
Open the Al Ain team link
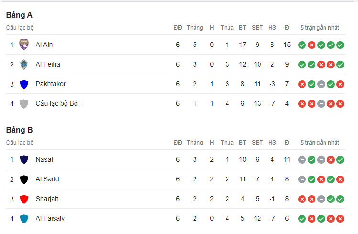coord(44,45)
